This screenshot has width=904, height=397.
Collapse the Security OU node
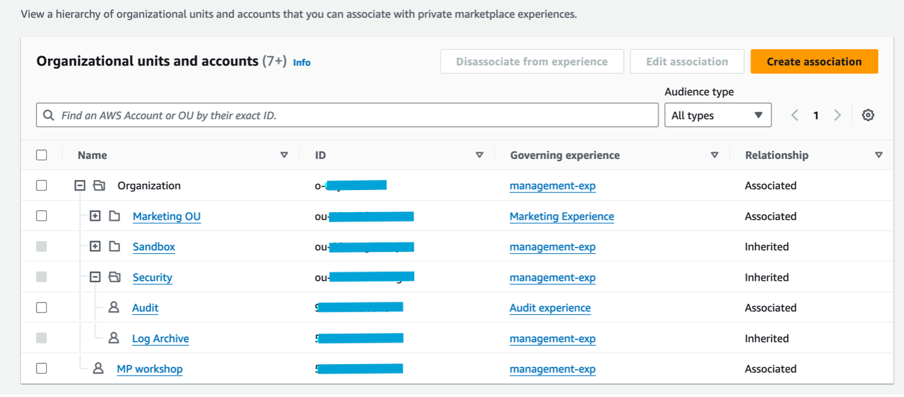(x=95, y=277)
